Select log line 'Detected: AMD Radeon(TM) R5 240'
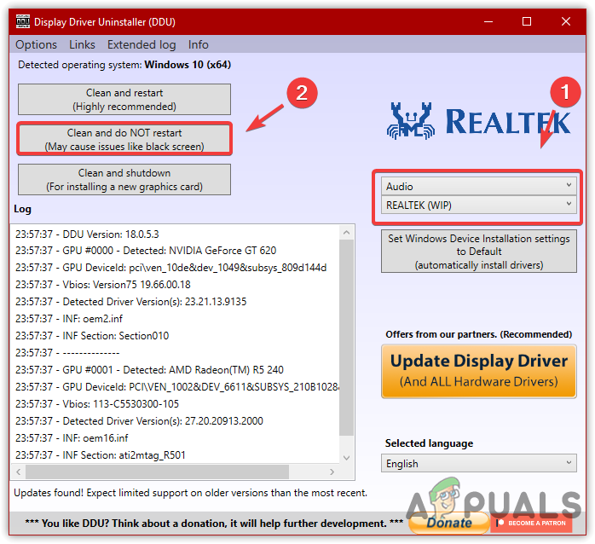Image resolution: width=595 pixels, height=544 pixels. point(149,370)
